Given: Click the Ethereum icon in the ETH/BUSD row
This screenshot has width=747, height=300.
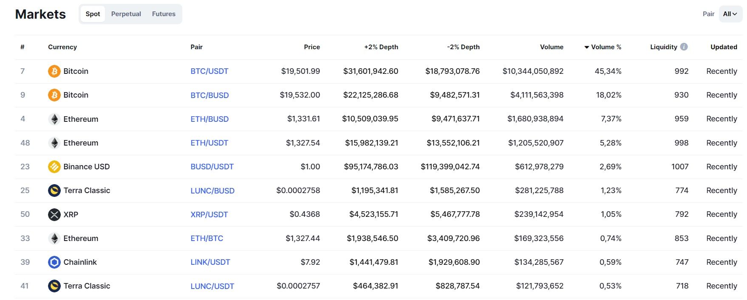Looking at the screenshot, I should tap(54, 119).
